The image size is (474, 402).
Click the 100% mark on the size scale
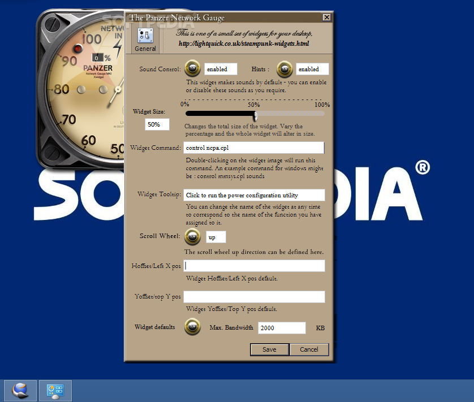[322, 105]
